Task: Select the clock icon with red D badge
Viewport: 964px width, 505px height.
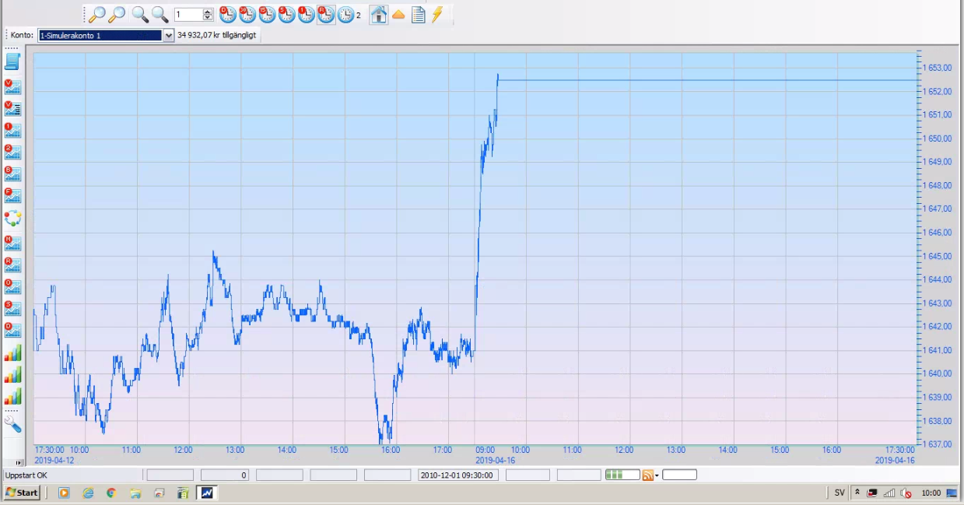Action: [227, 15]
